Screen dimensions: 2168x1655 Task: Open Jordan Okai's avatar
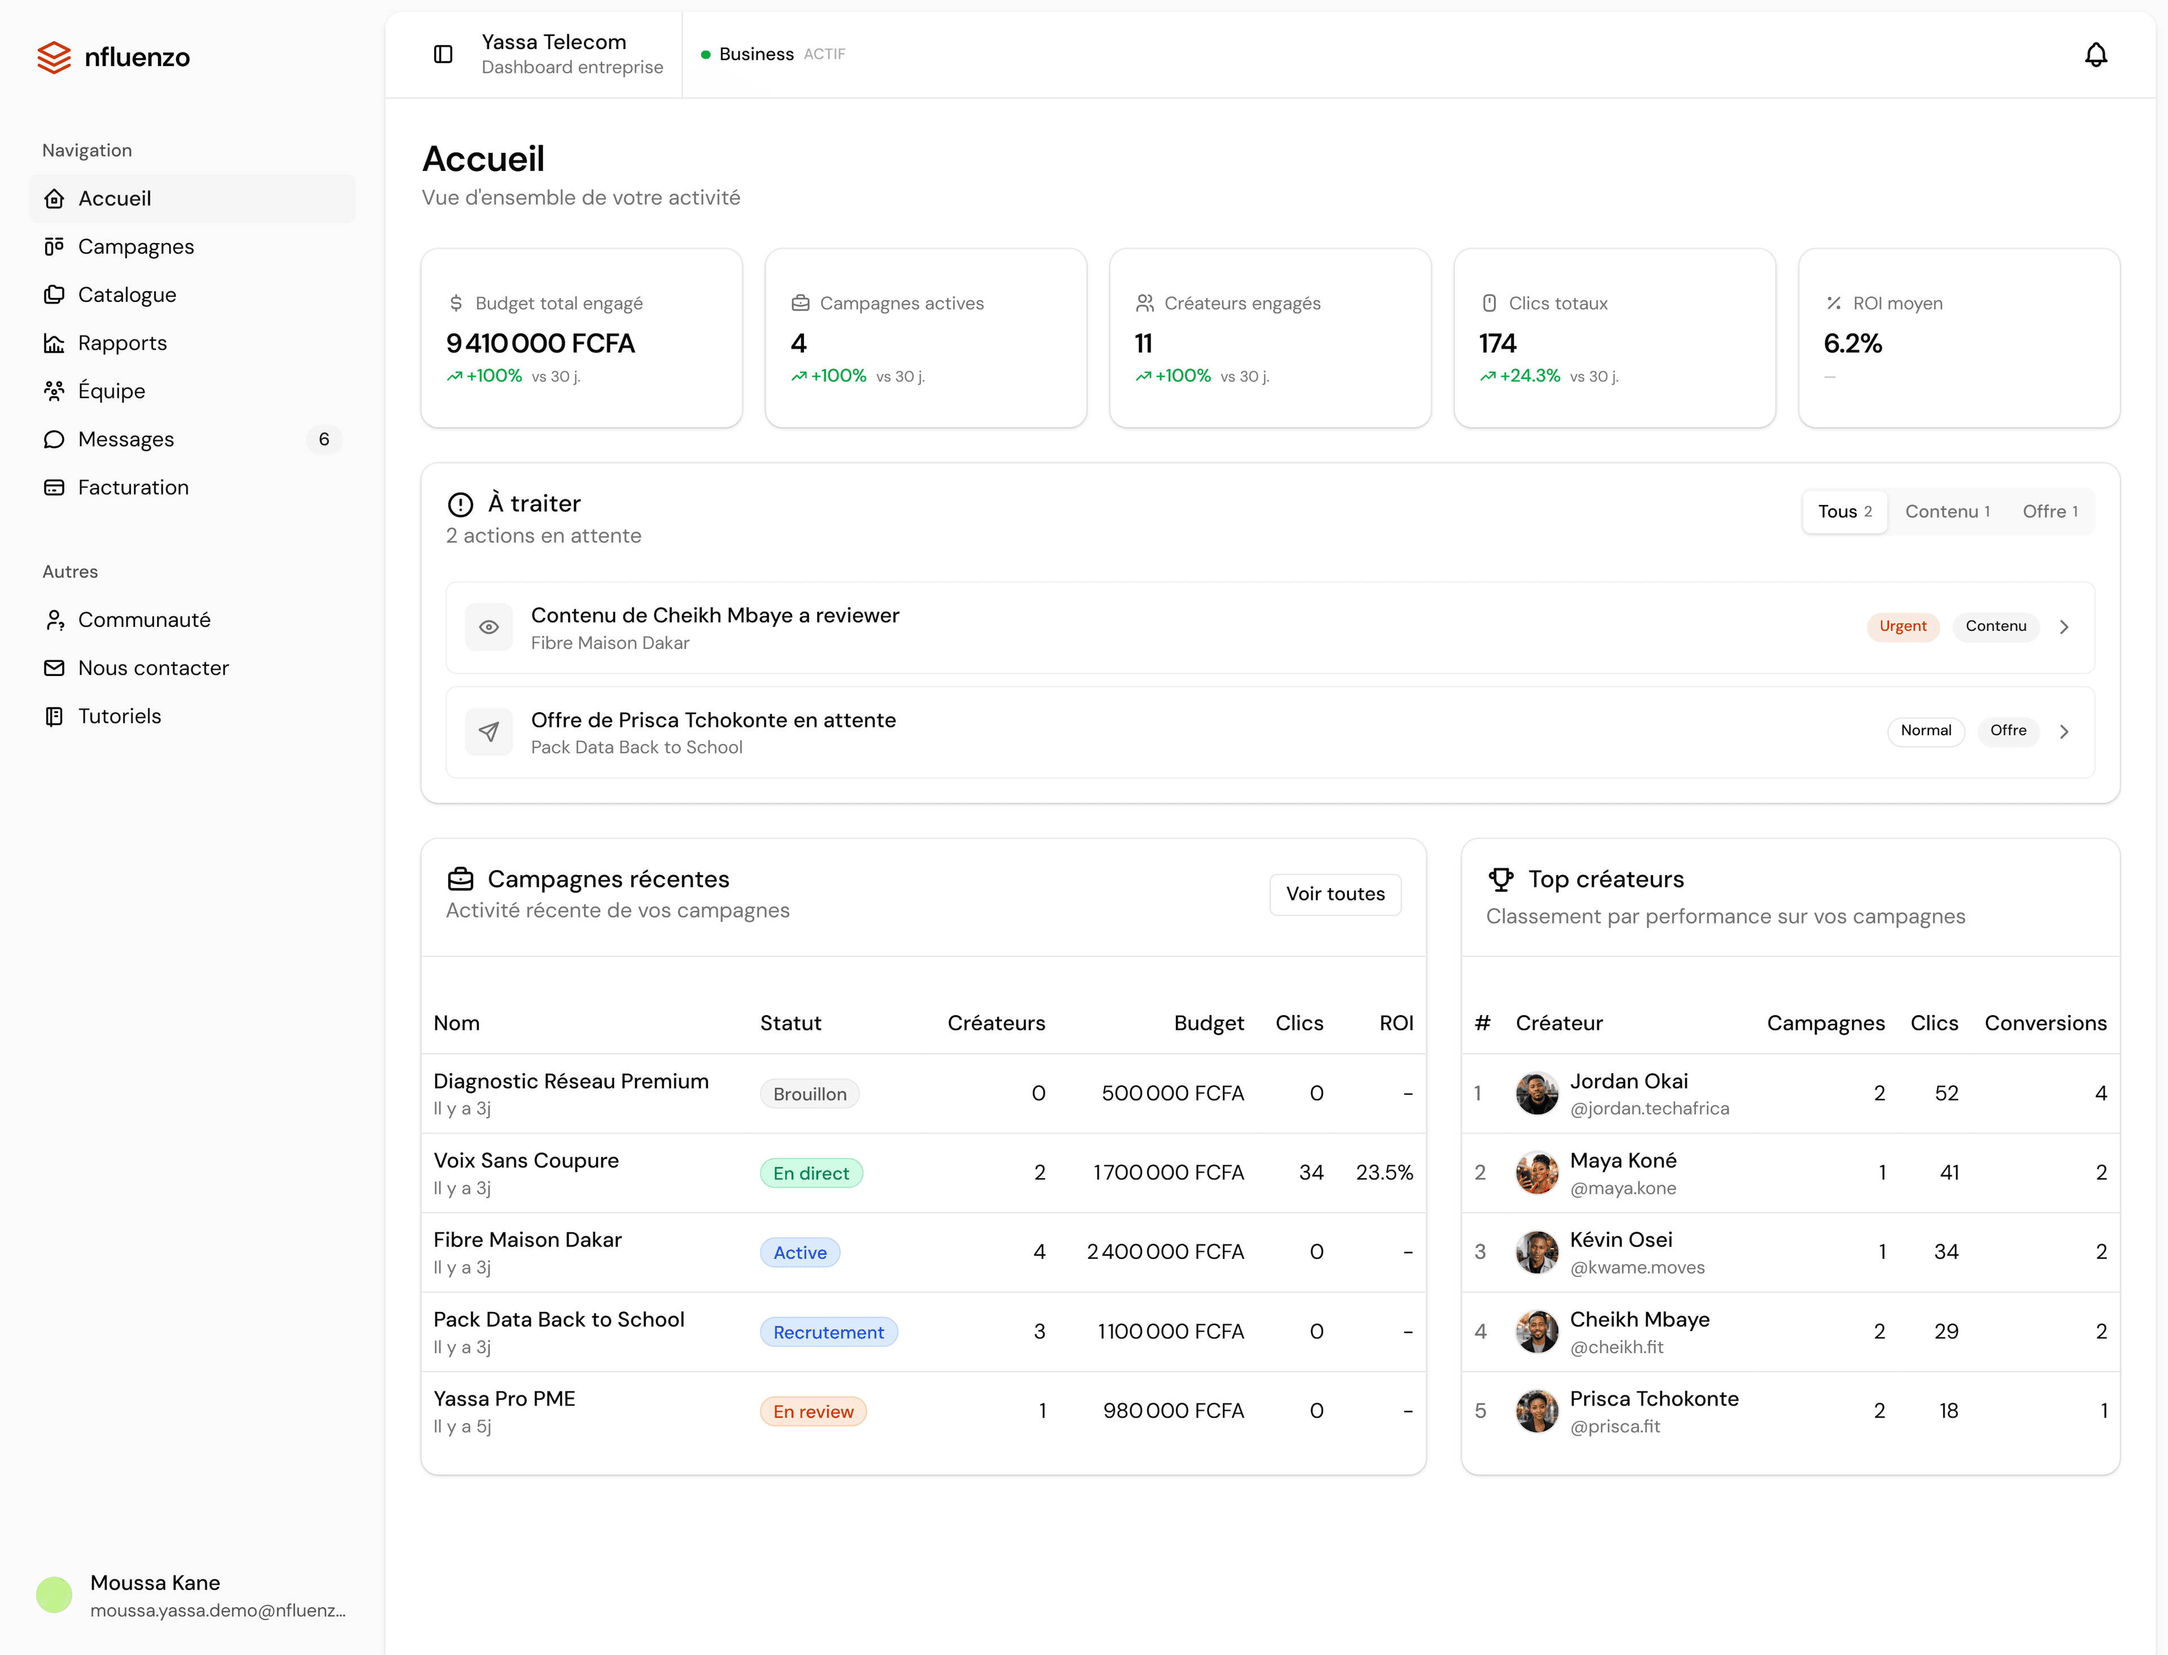pyautogui.click(x=1536, y=1094)
